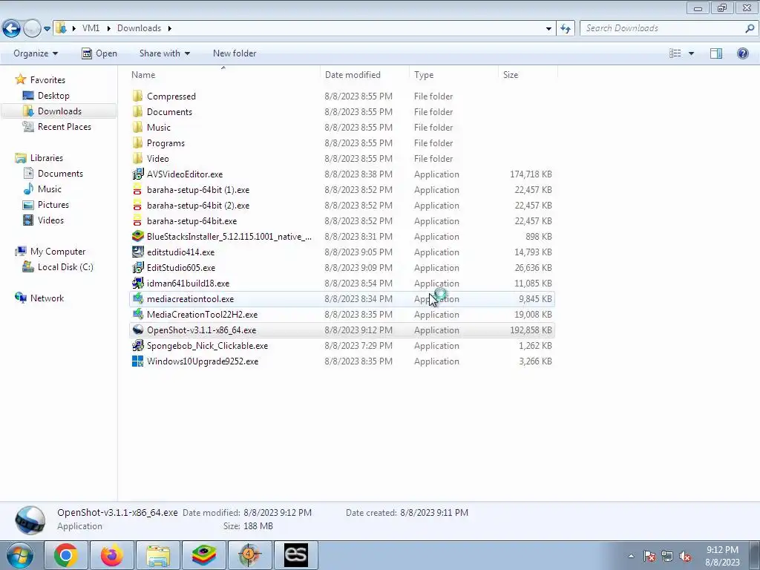Click the Forward navigation arrow button
The width and height of the screenshot is (760, 570).
point(32,29)
